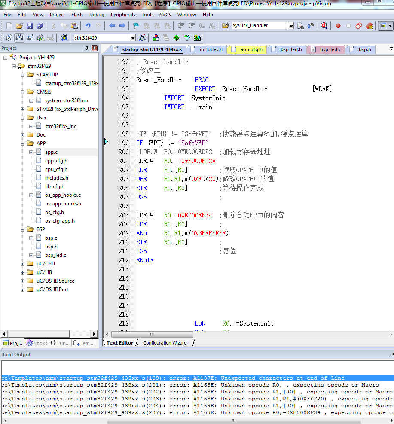Screen dimensions: 394x424
Task: Select app_cfg.h in the project tree
Action: click(56, 161)
